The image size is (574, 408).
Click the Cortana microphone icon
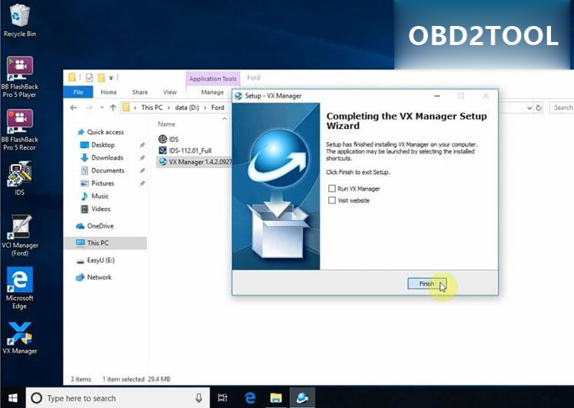tap(199, 398)
